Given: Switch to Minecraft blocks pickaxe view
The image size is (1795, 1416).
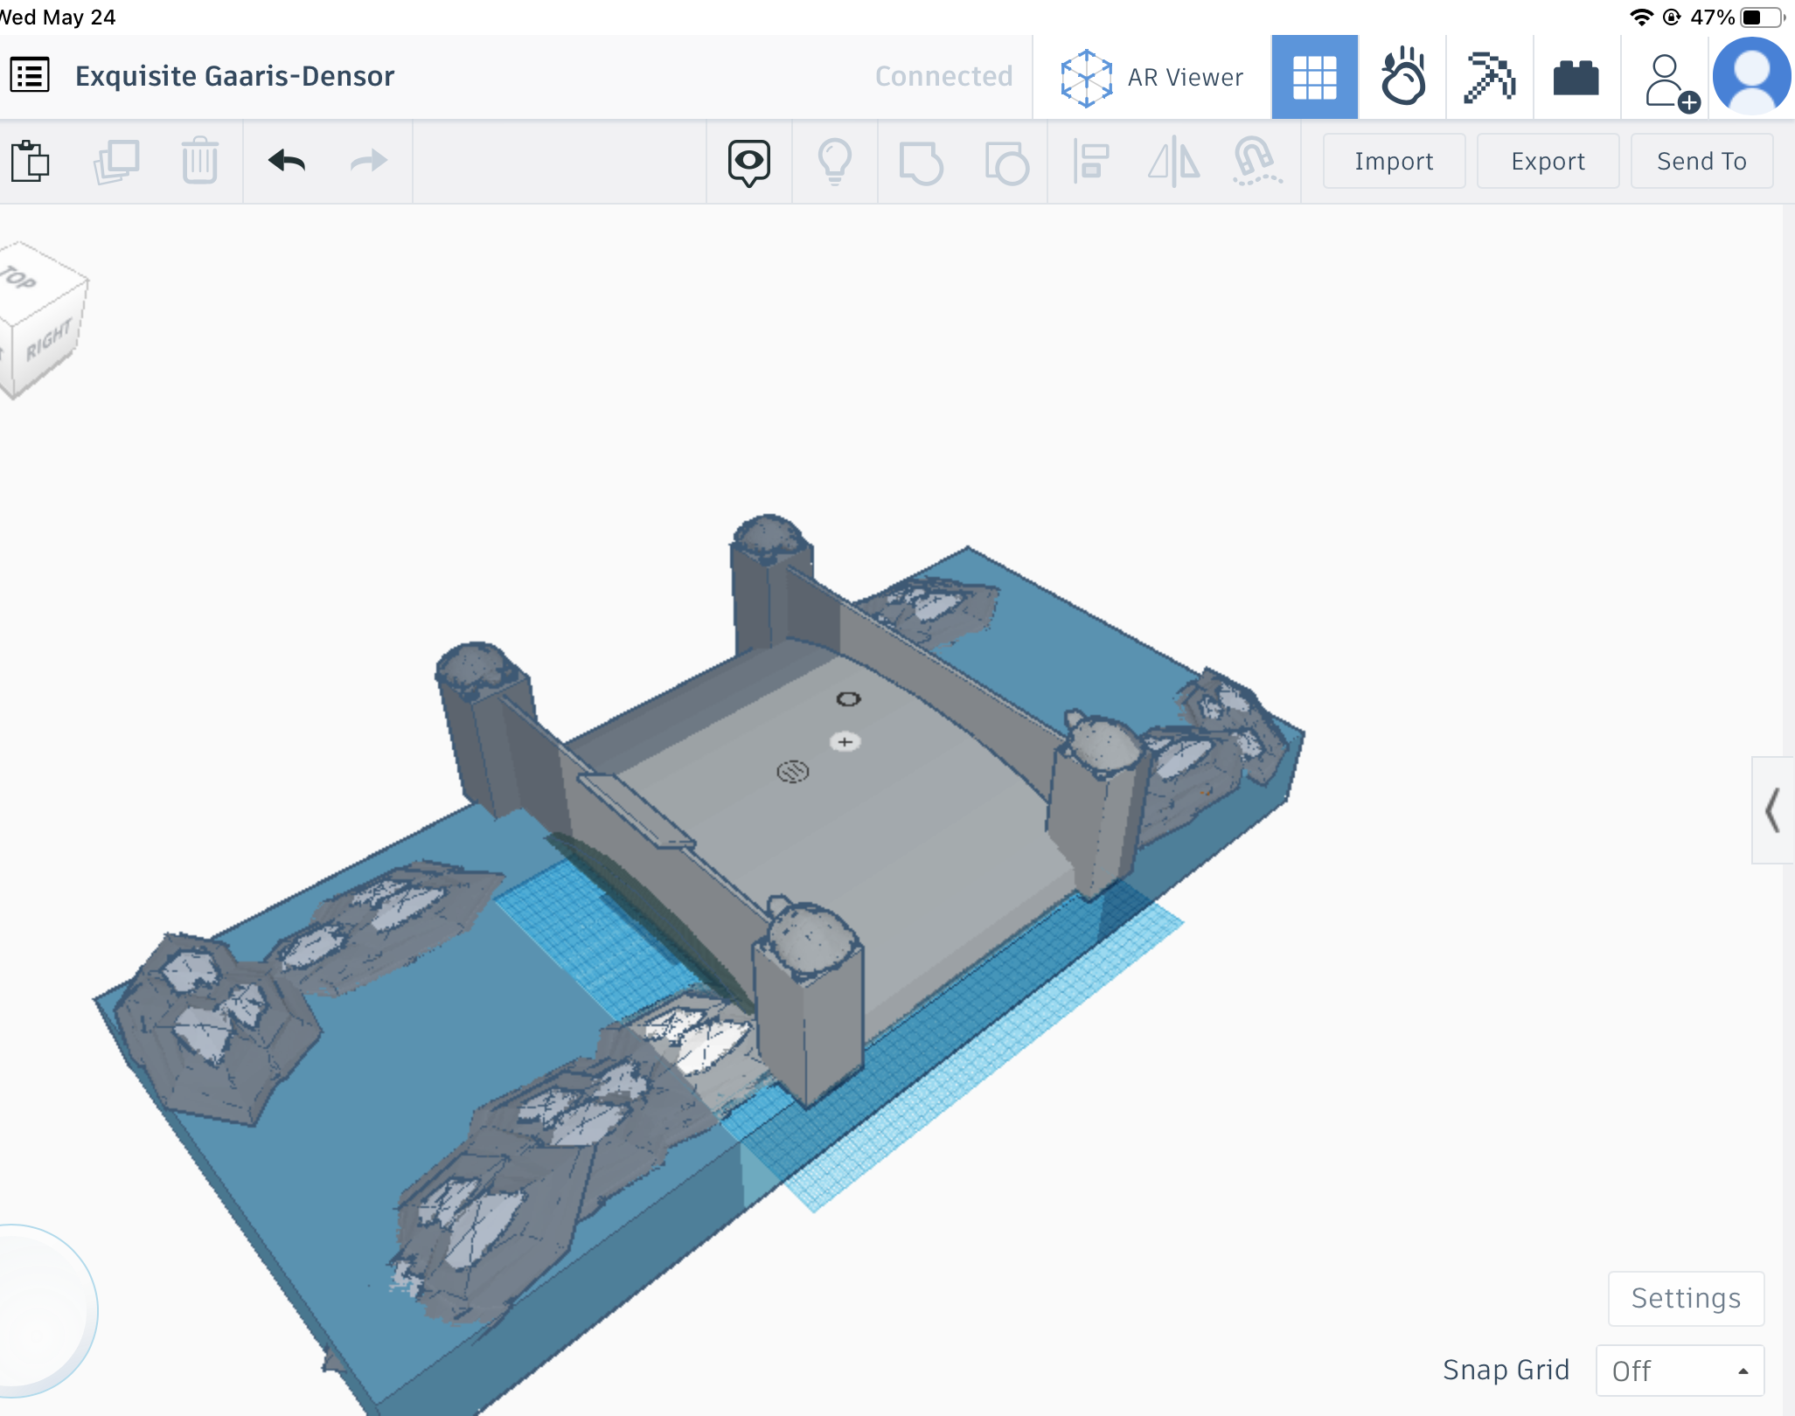Looking at the screenshot, I should pos(1489,77).
